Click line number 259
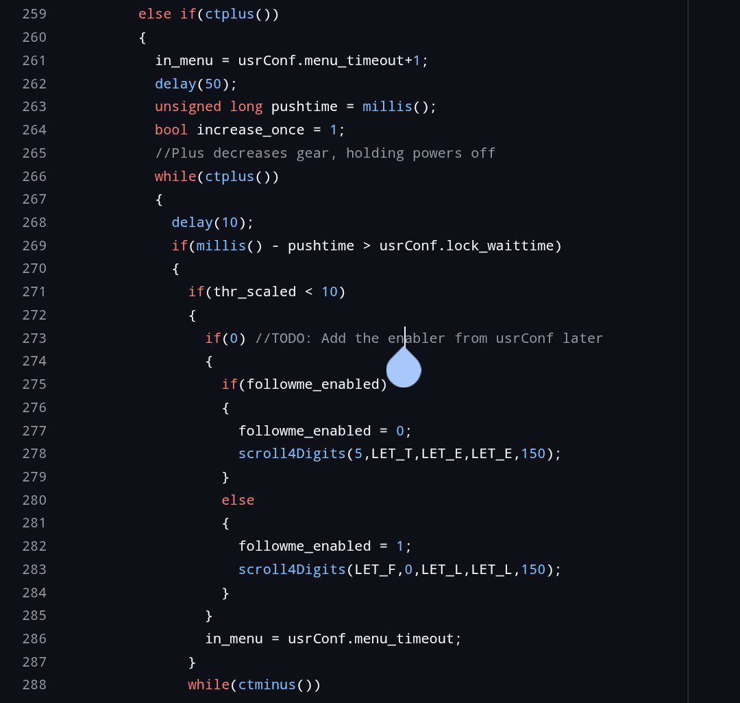The width and height of the screenshot is (740, 703). click(34, 14)
